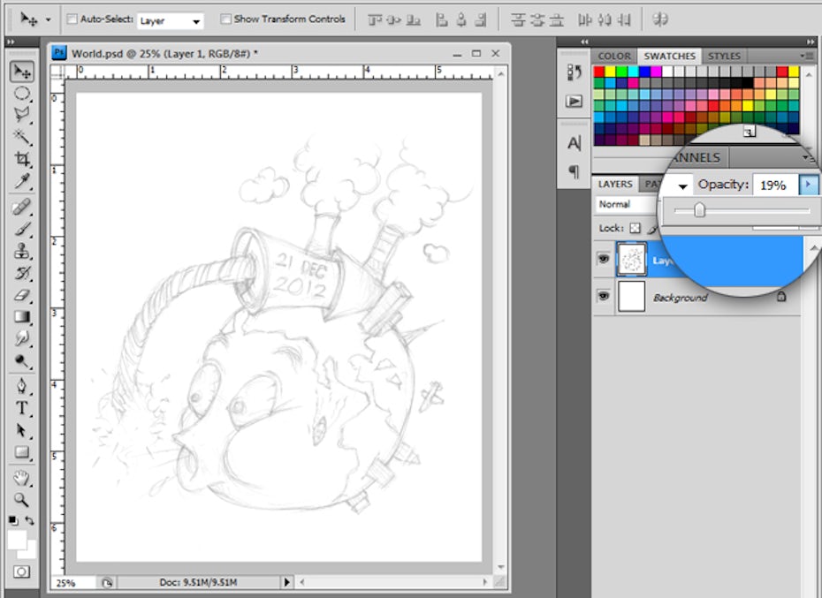This screenshot has width=822, height=598.
Task: Select the Elliptical Marquee tool
Action: [x=22, y=94]
